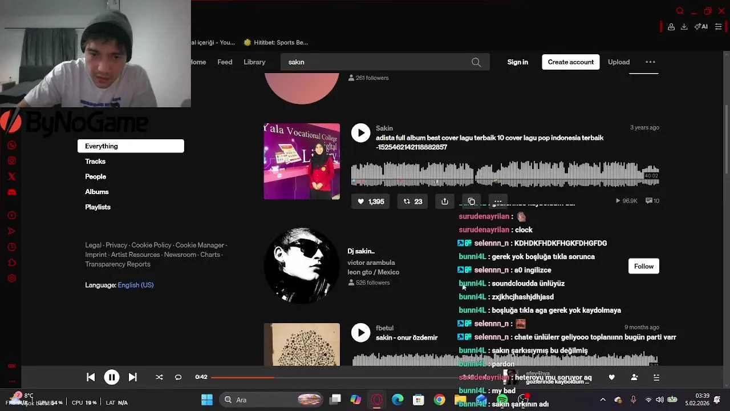Screen dimensions: 730x411
Task: Open Dj sakin.. round avatar image
Action: point(302,266)
